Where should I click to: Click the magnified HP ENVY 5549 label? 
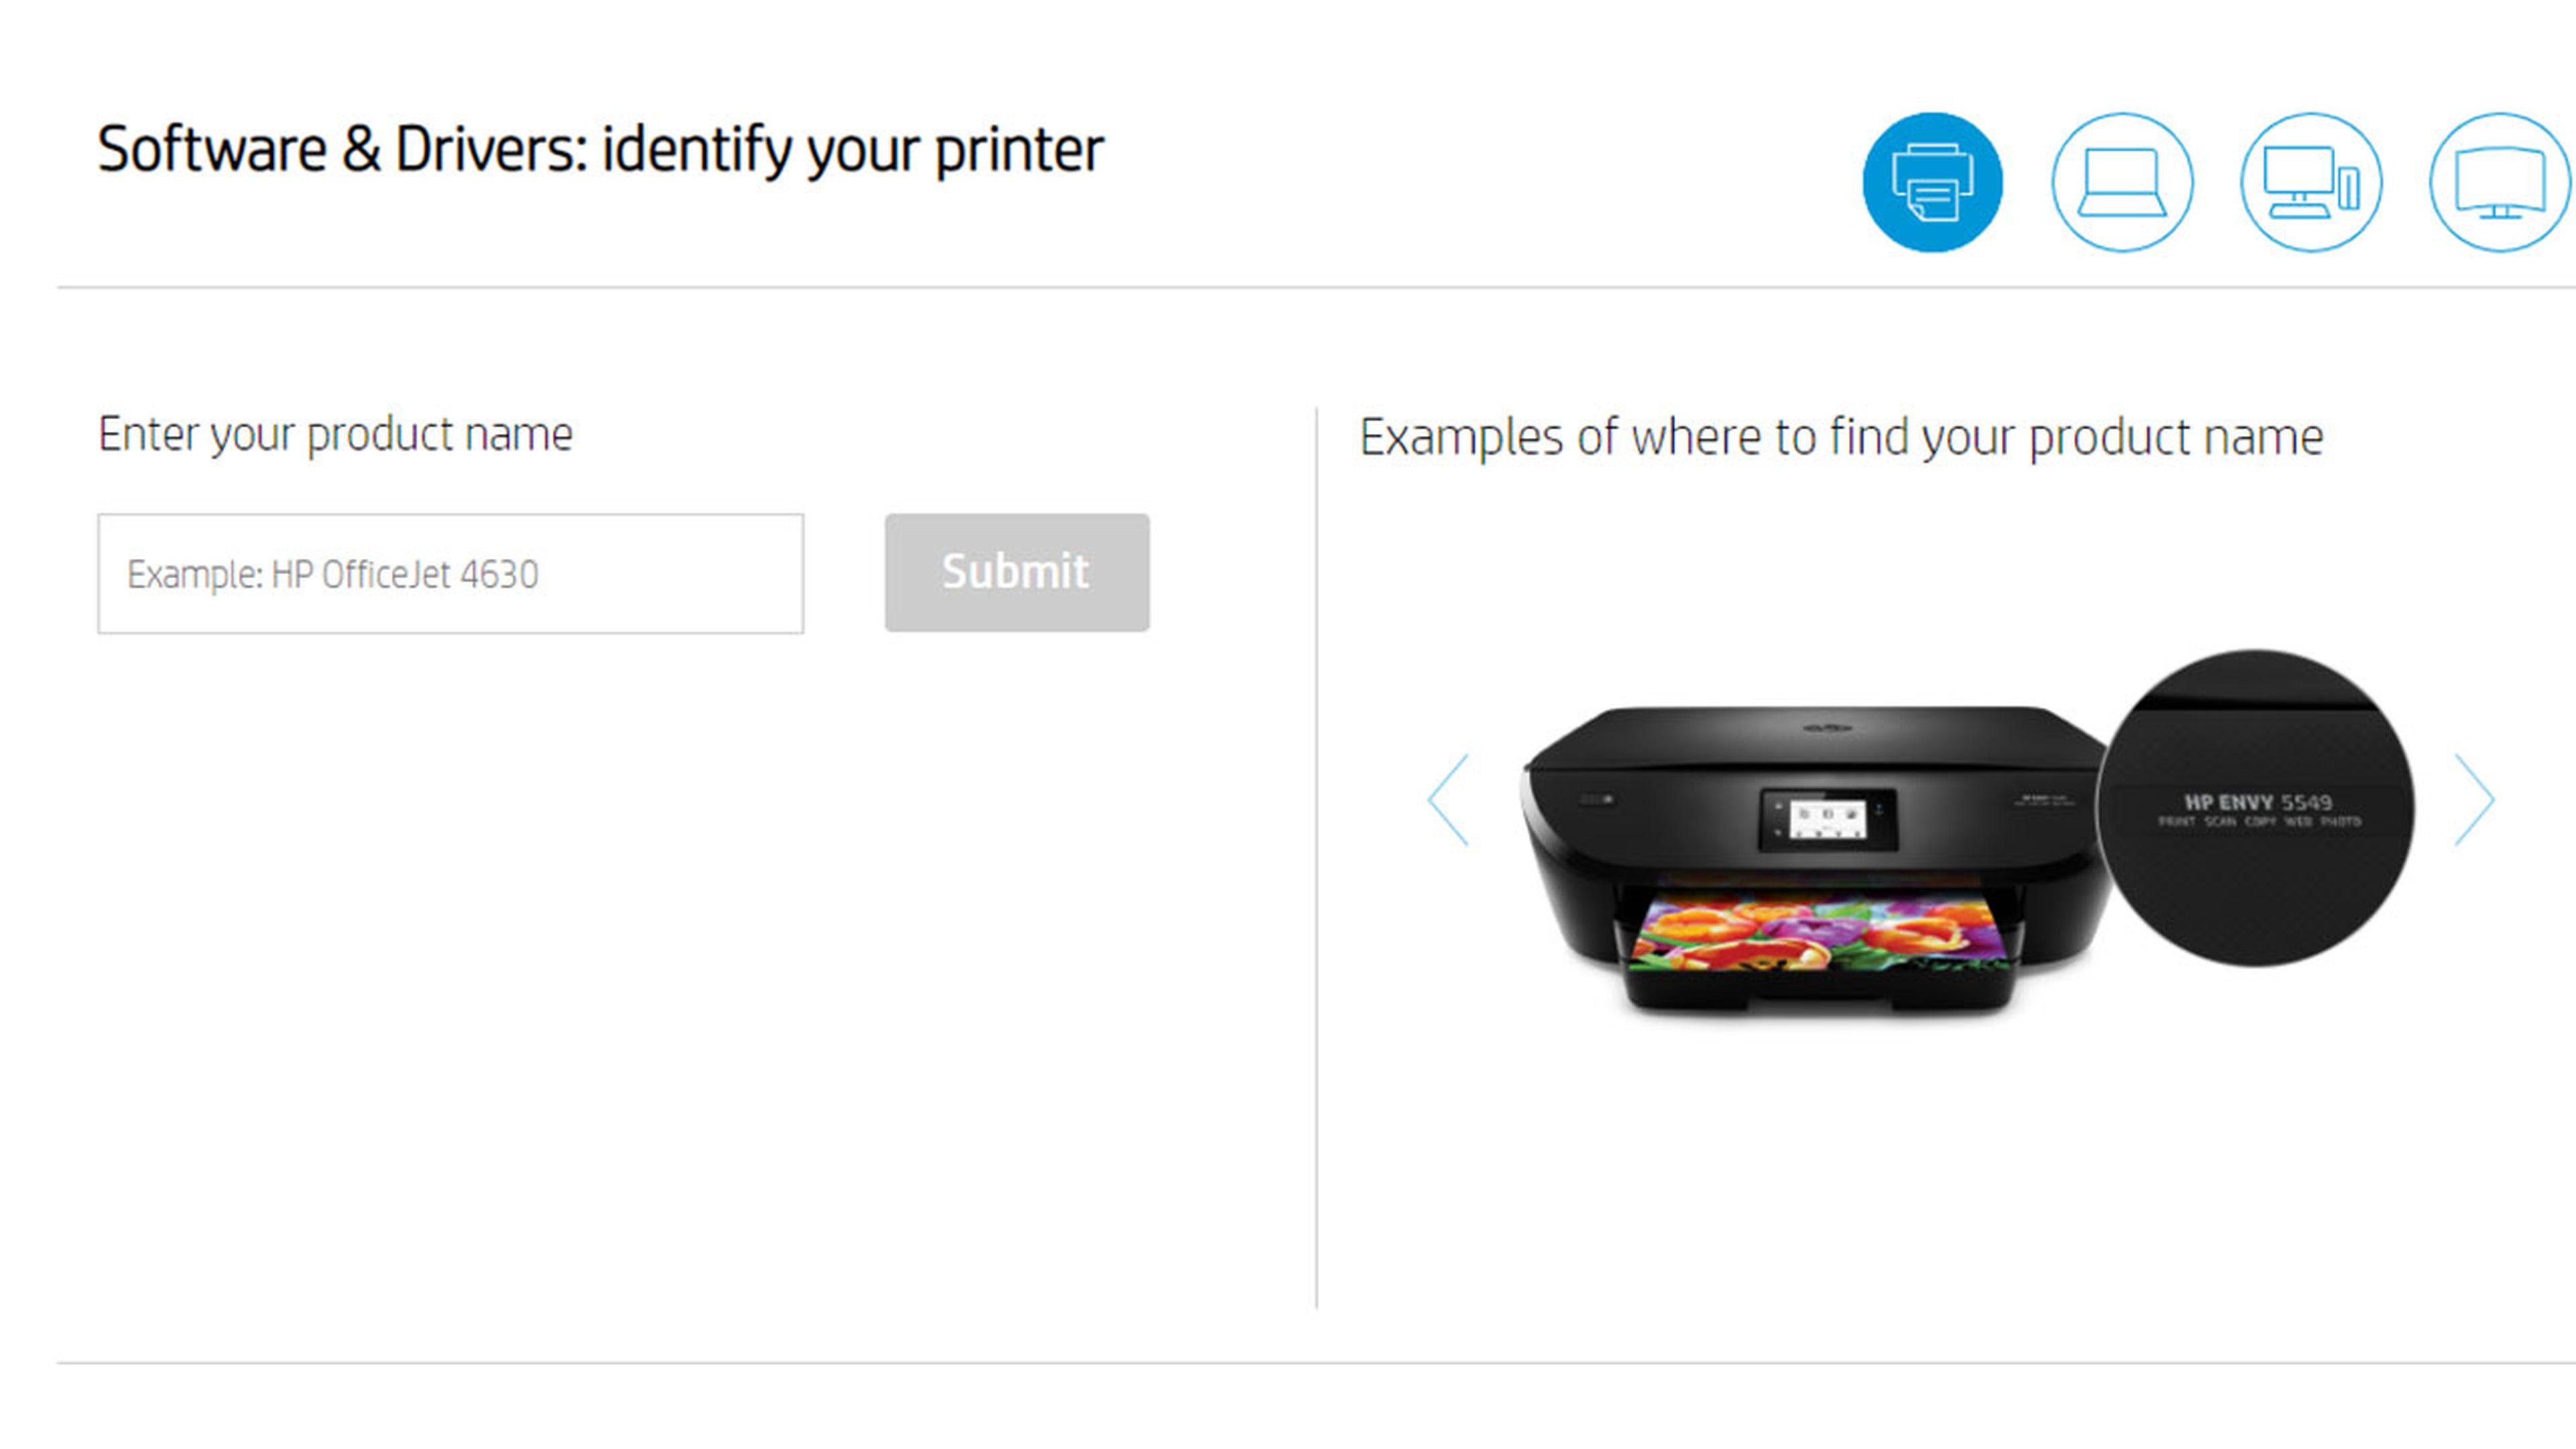point(2257,802)
